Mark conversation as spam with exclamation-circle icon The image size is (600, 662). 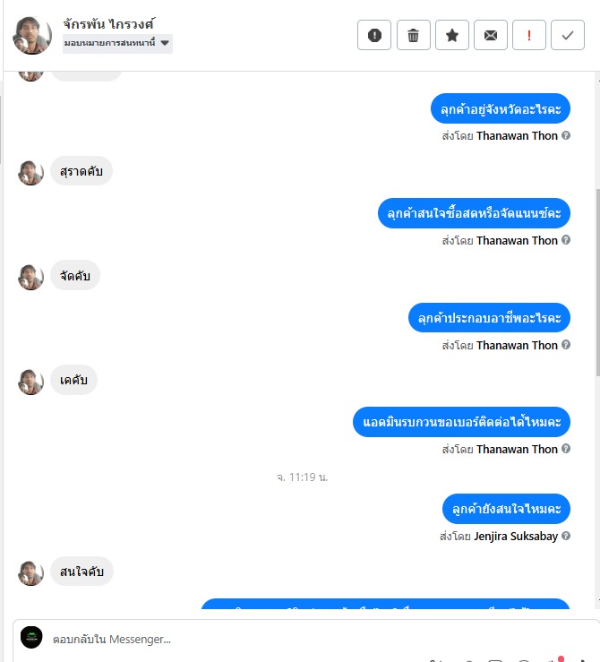(374, 35)
